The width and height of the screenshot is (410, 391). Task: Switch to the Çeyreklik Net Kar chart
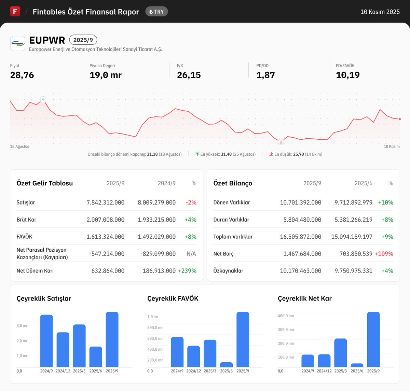304,298
